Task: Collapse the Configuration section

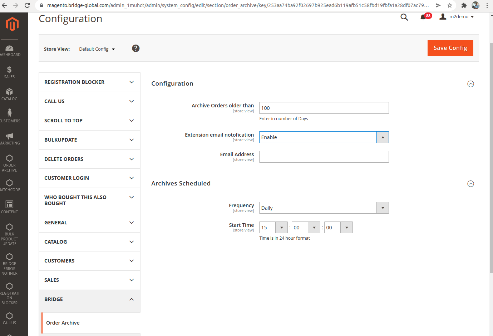Action: [x=470, y=84]
